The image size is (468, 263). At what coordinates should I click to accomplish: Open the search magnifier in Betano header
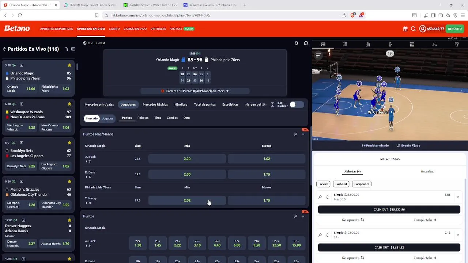point(413,29)
